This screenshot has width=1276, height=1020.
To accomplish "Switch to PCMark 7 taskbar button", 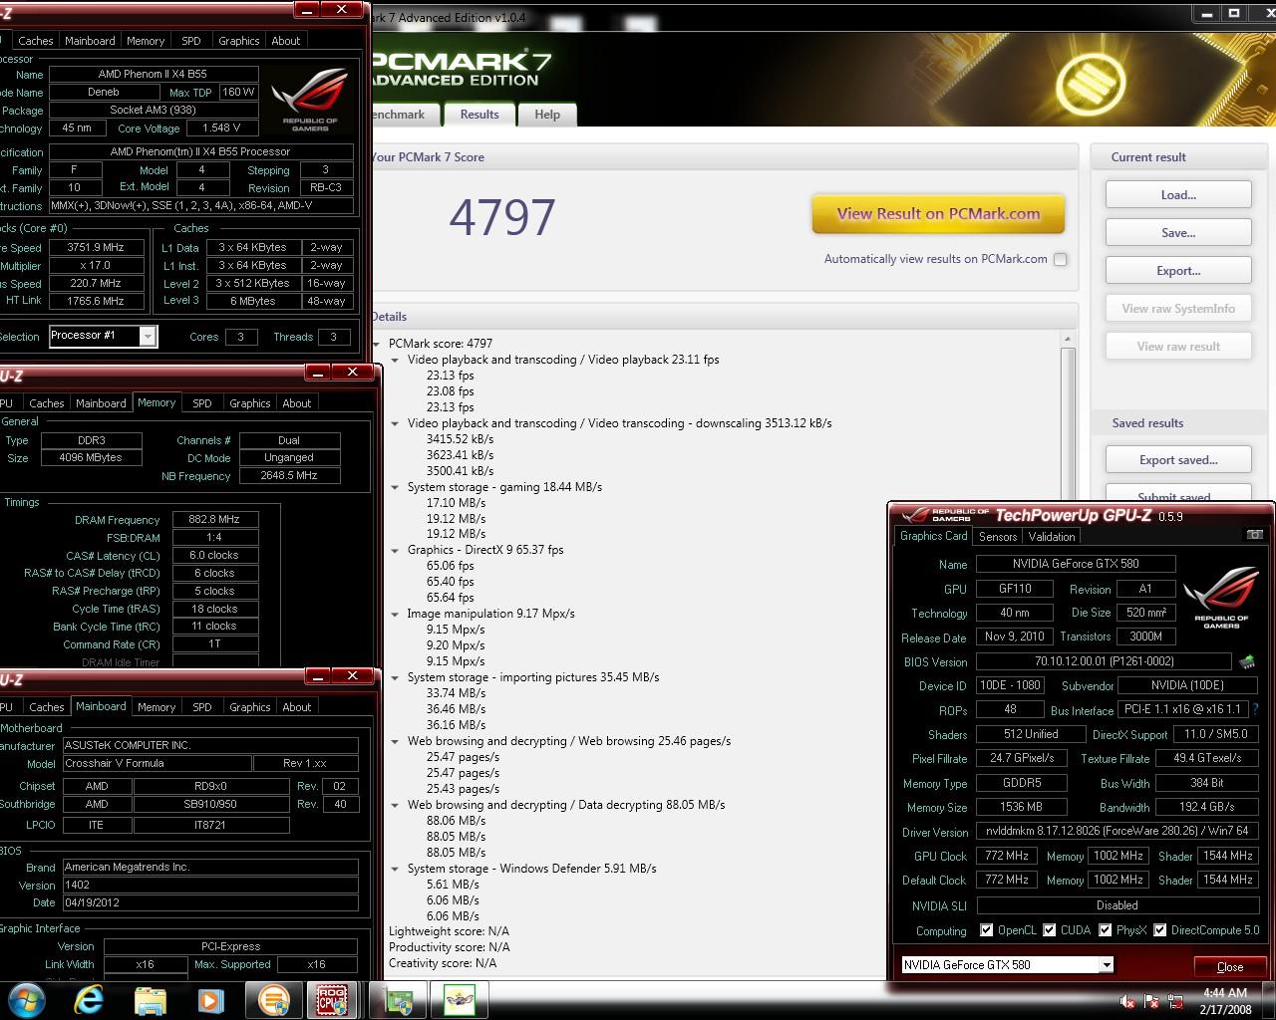I will (274, 1000).
